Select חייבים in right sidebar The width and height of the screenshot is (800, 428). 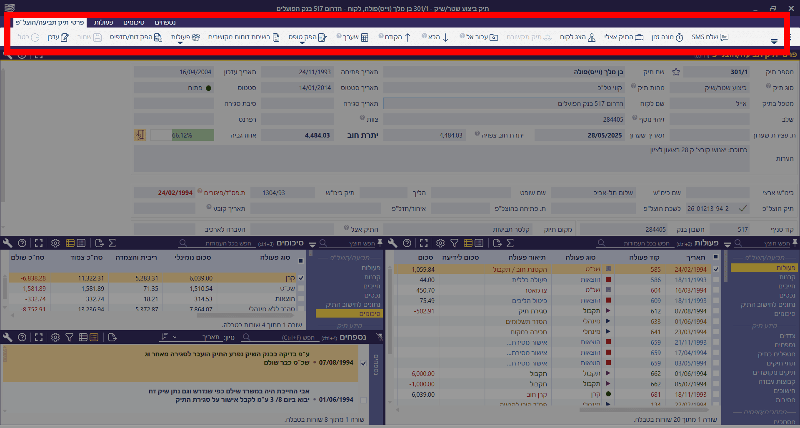(x=787, y=286)
